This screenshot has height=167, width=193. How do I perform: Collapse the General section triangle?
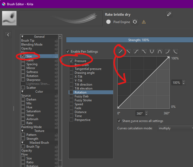coord(22,37)
